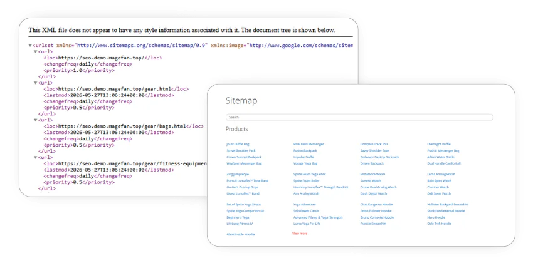
Task: Open Affirm Water Bottle product link
Action: (441, 157)
